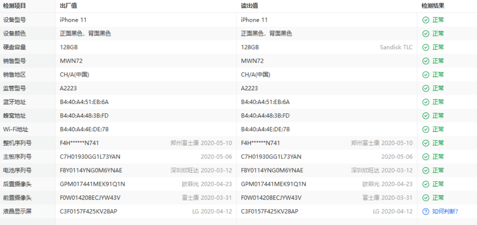Click read front camera serial F0W014208ECJYW43V

271,198
